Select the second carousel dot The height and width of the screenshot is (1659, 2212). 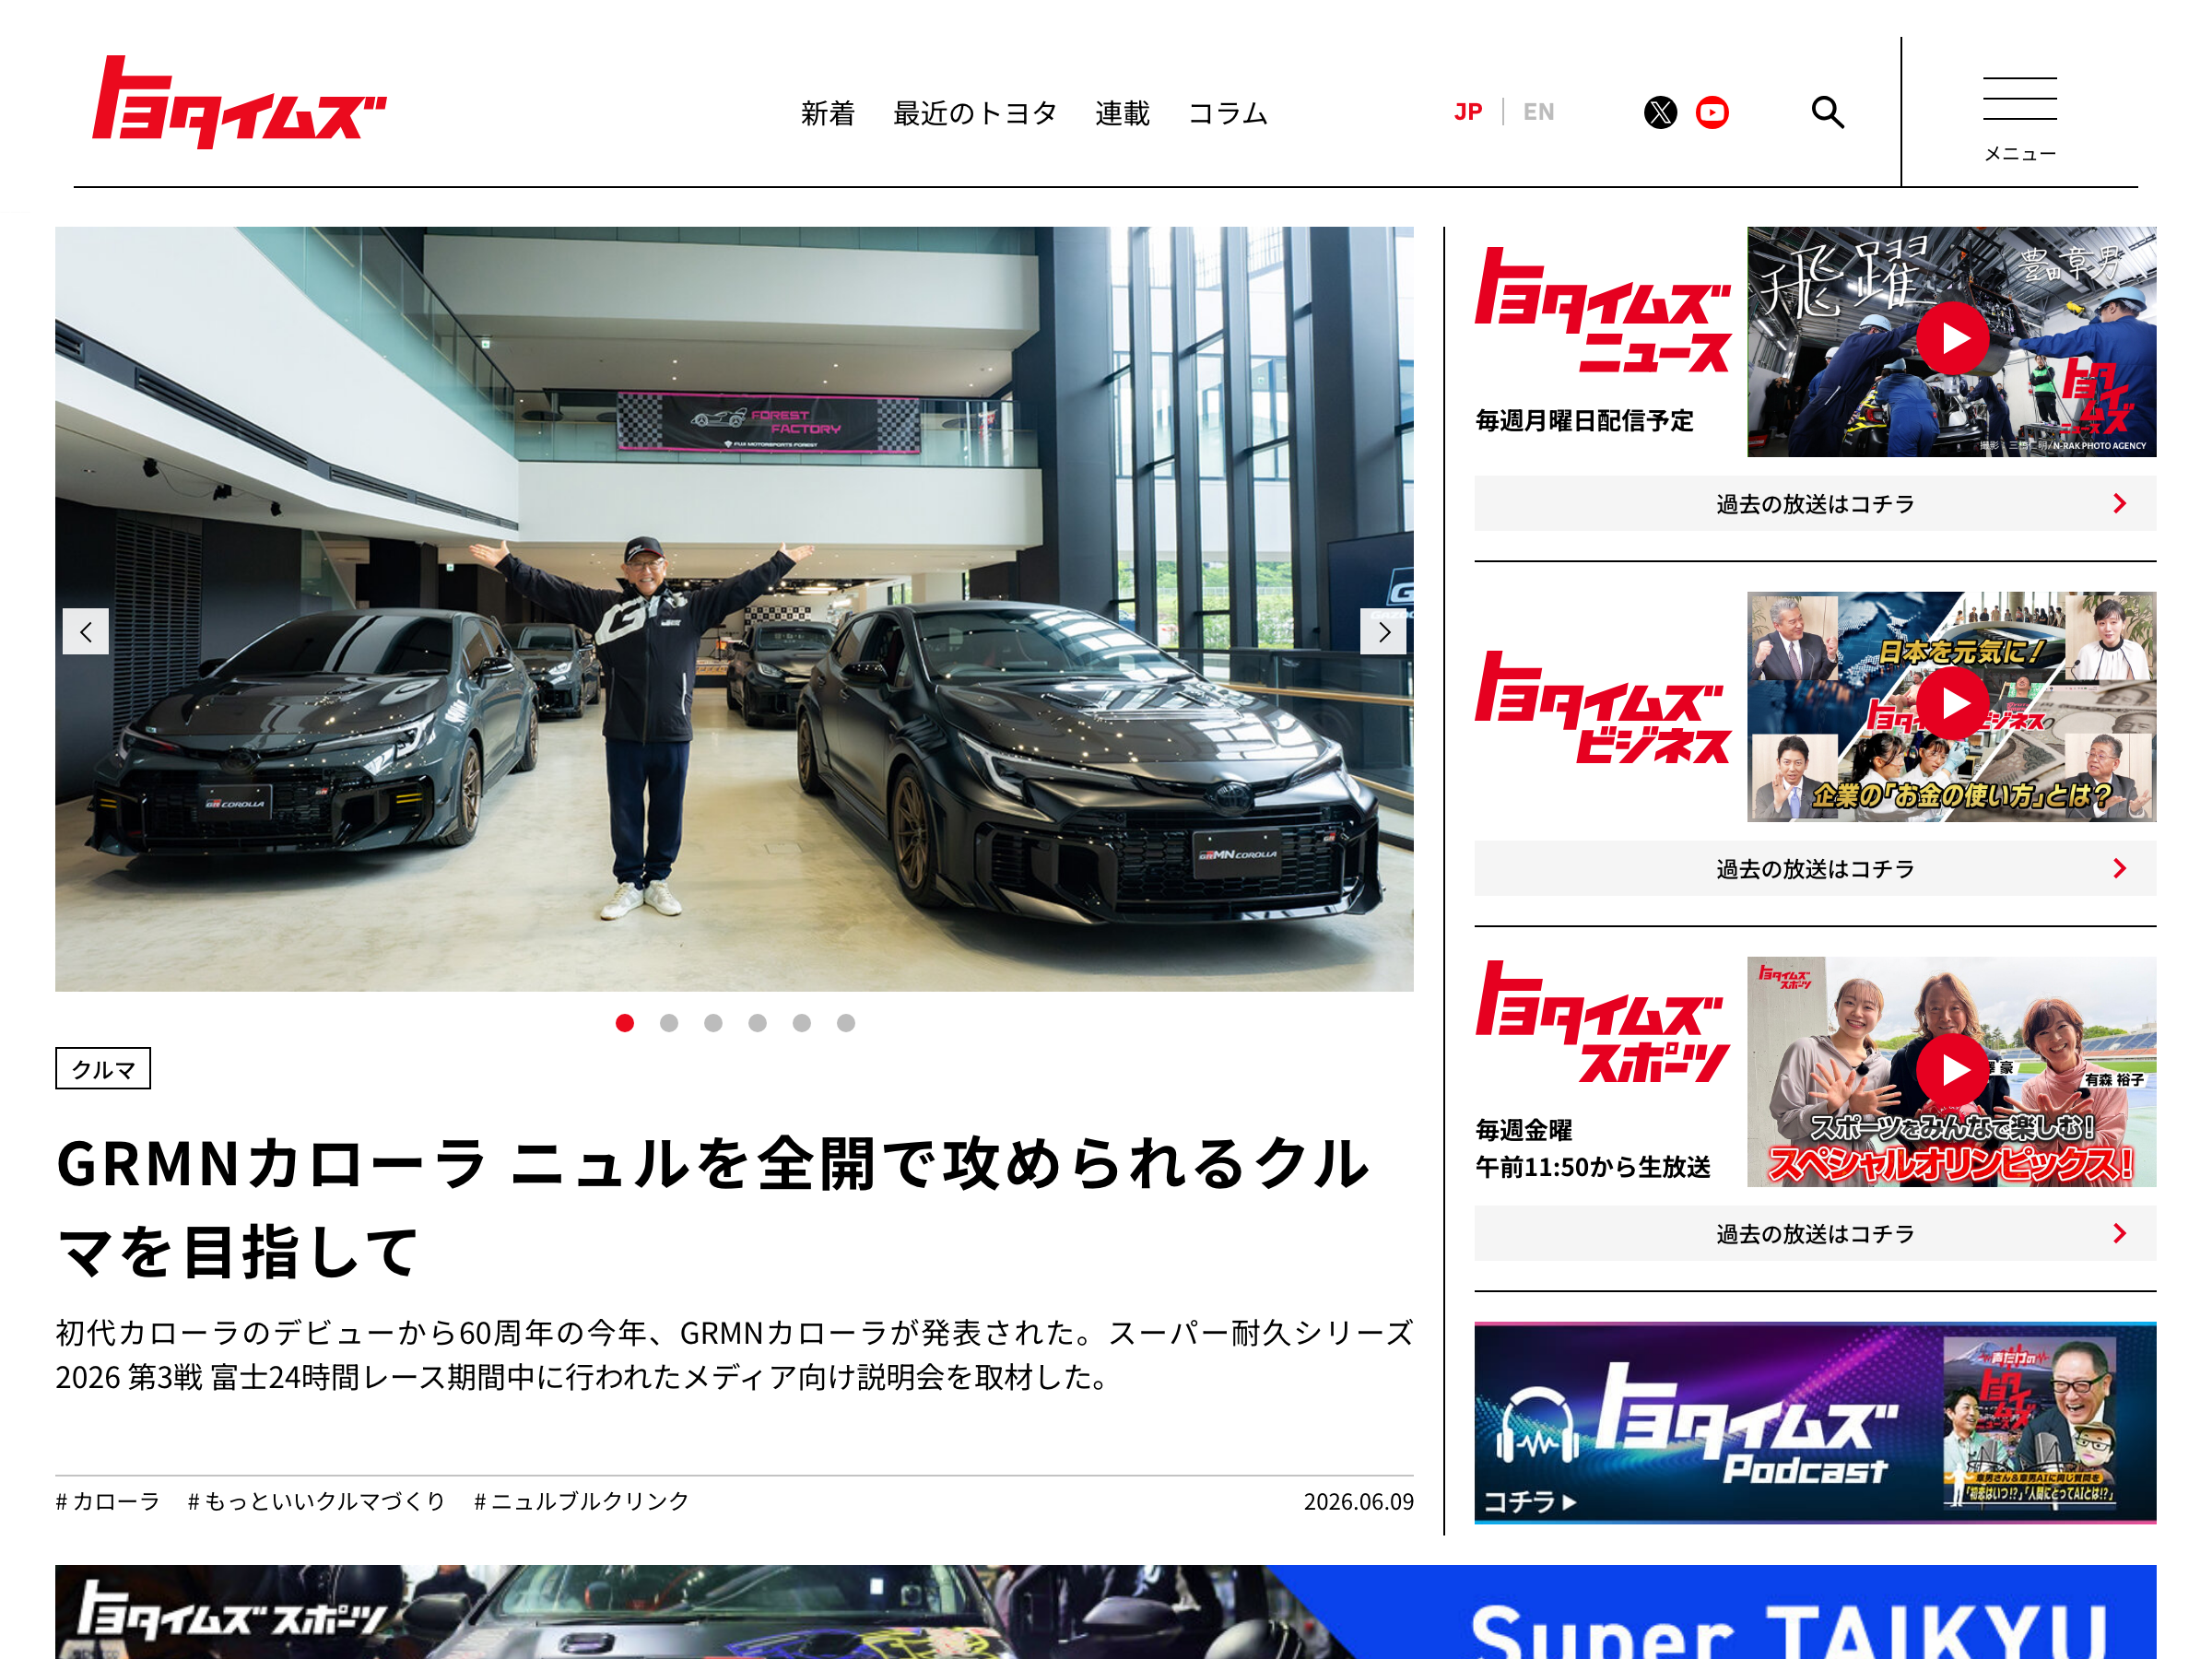(x=669, y=1022)
